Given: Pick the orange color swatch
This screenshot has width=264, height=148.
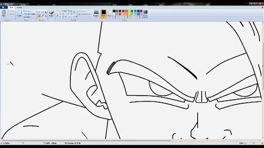Looking at the screenshot, I should [x=126, y=11].
